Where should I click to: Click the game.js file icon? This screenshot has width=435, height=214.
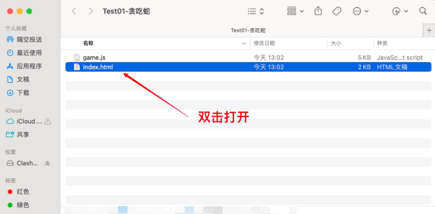coord(76,57)
